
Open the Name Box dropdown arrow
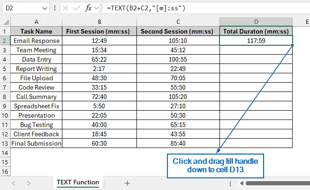click(45, 8)
